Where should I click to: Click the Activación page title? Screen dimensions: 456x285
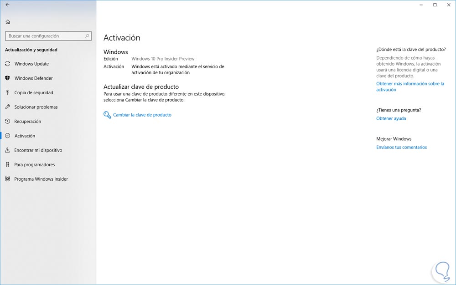click(x=122, y=38)
